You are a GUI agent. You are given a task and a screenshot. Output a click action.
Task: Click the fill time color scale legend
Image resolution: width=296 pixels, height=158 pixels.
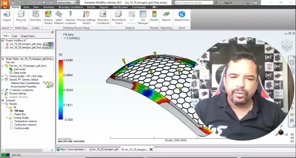(61, 90)
